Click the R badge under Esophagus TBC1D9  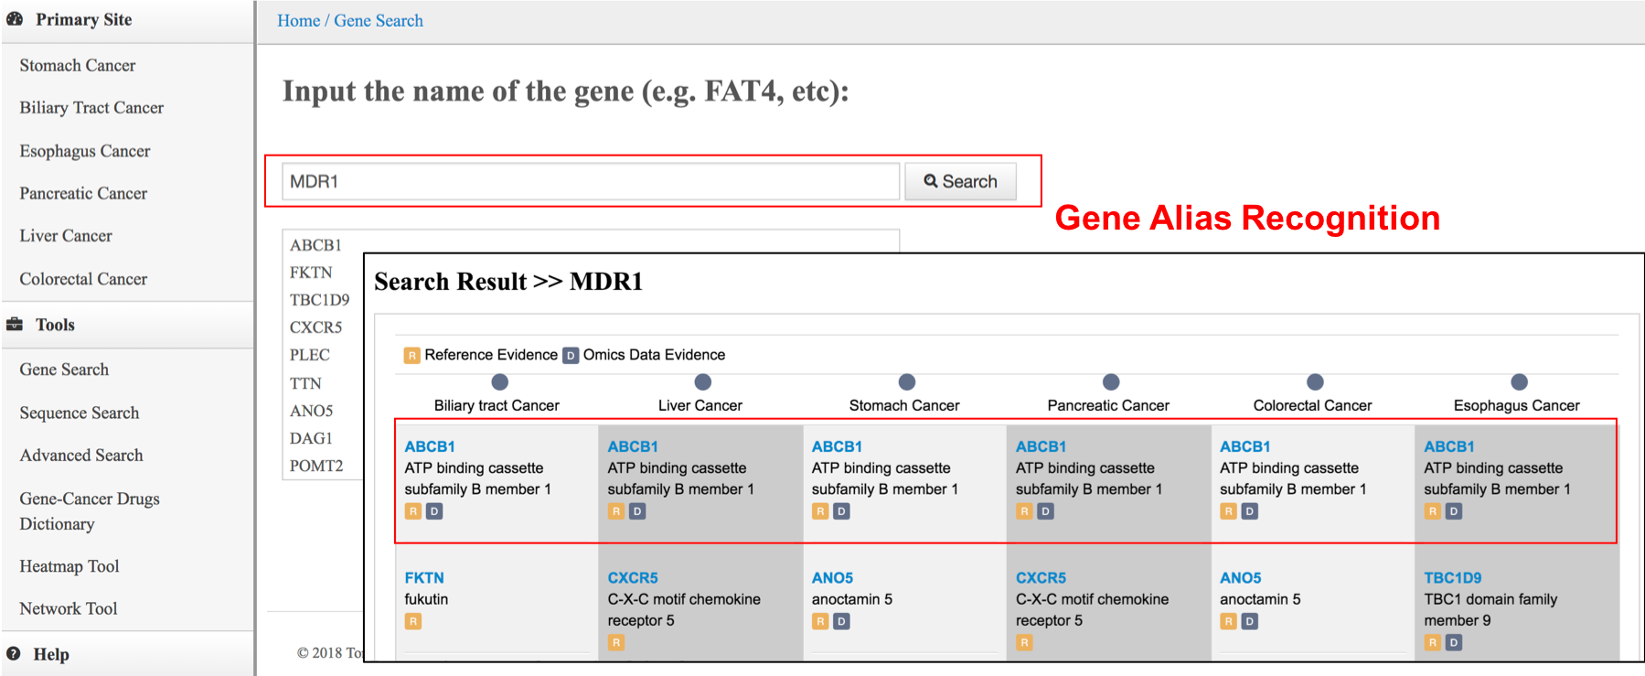click(x=1432, y=643)
